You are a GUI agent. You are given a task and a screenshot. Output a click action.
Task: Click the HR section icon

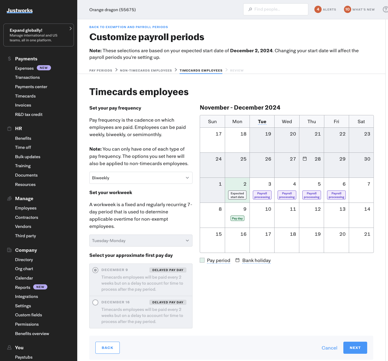(9, 128)
